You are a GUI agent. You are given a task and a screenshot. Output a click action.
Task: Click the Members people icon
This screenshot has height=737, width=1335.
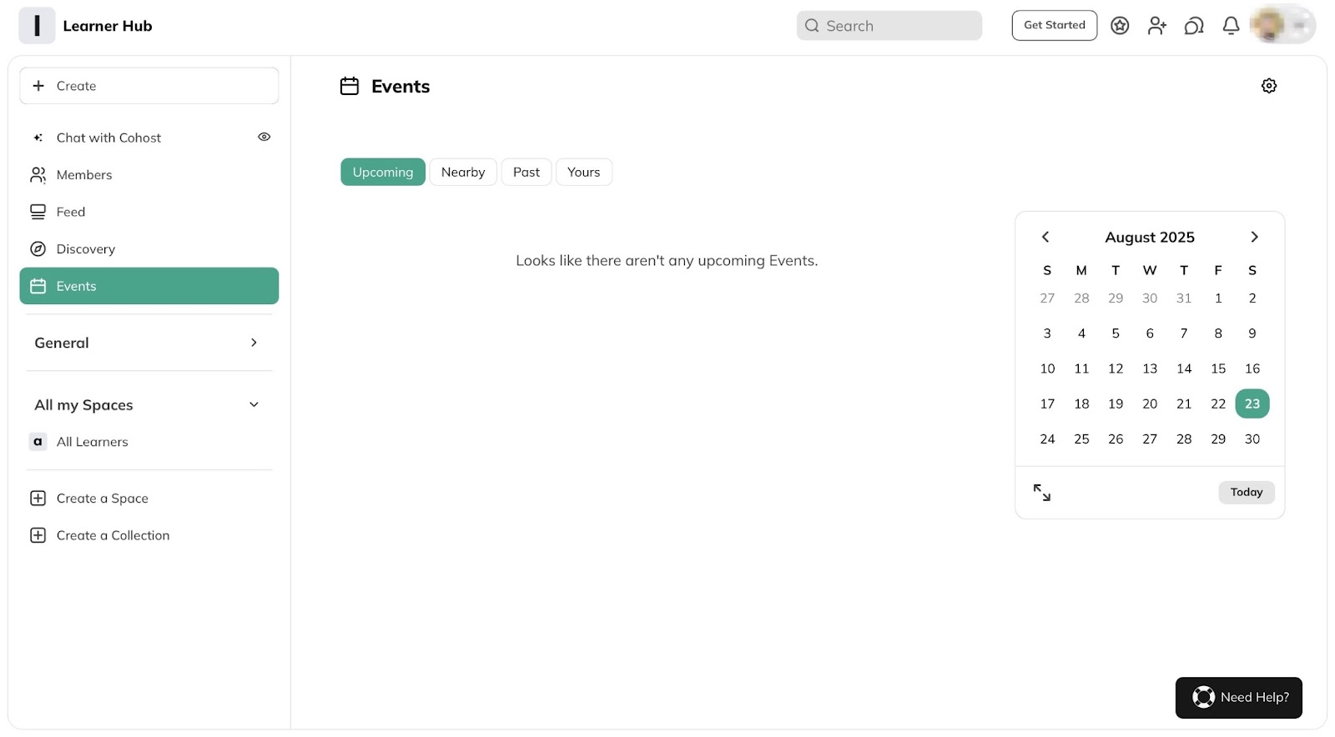point(38,175)
